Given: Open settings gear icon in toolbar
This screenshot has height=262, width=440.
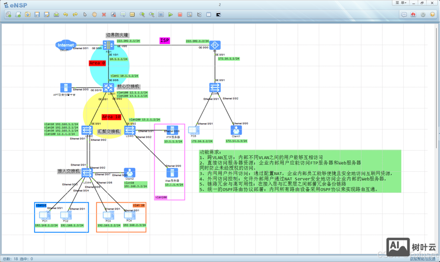Looking at the screenshot, I should pos(423,15).
